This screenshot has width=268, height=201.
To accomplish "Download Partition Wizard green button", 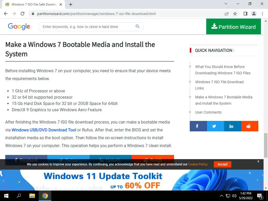I will pyautogui.click(x=233, y=26).
